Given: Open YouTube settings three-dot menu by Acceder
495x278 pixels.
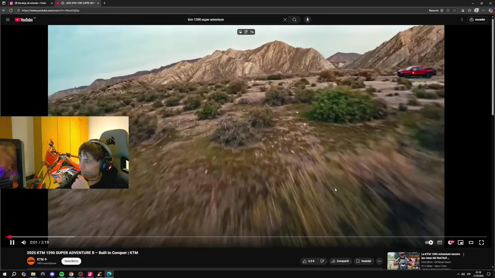Looking at the screenshot, I should pos(462,20).
